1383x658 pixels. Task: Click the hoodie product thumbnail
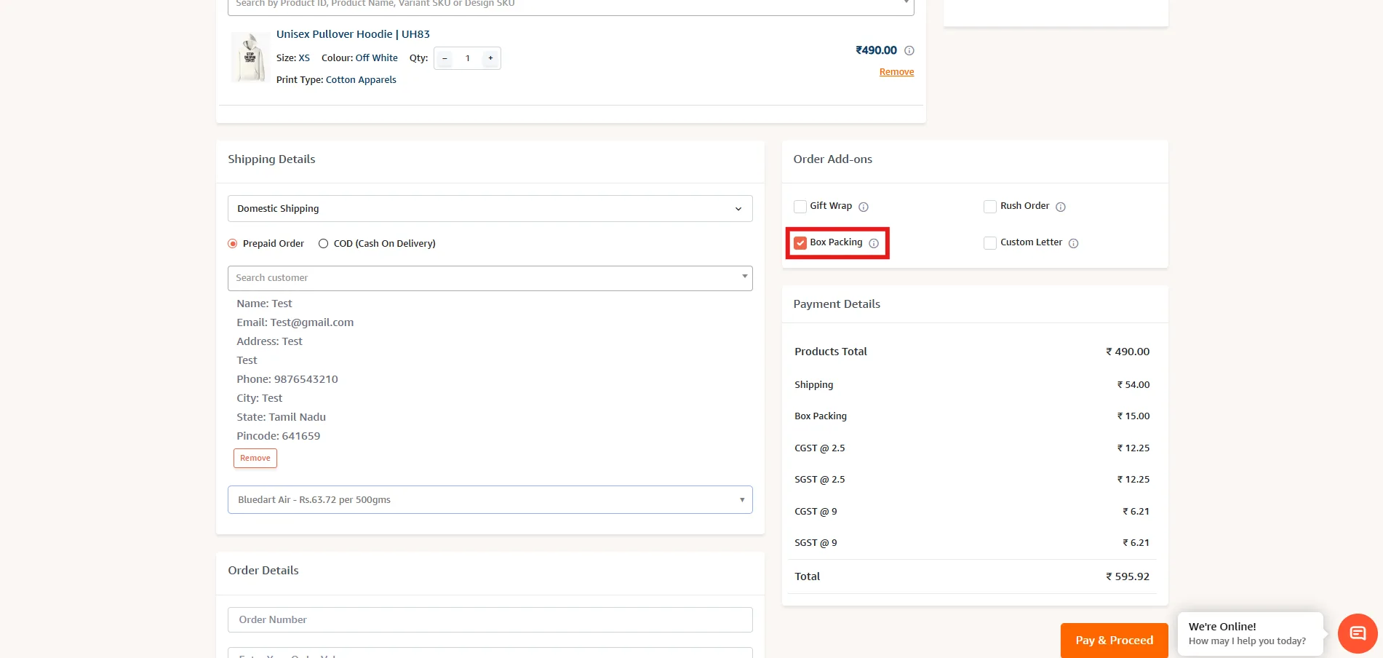point(250,58)
